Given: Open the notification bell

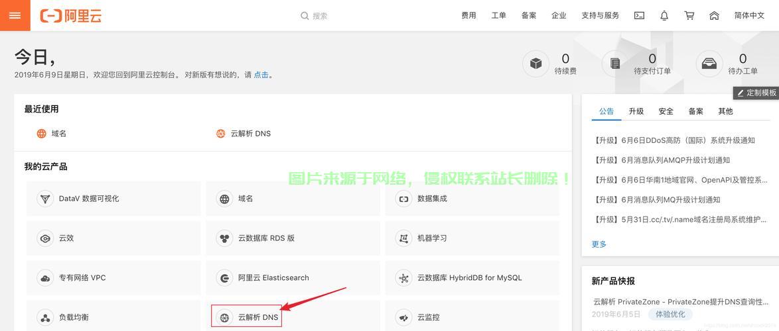Looking at the screenshot, I should point(664,15).
